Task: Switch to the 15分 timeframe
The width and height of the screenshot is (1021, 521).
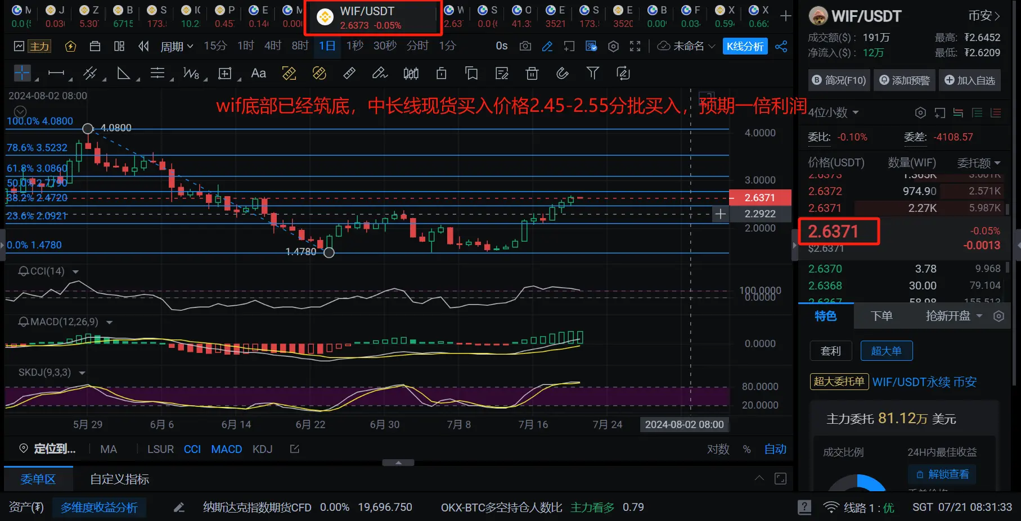Action: pyautogui.click(x=215, y=46)
